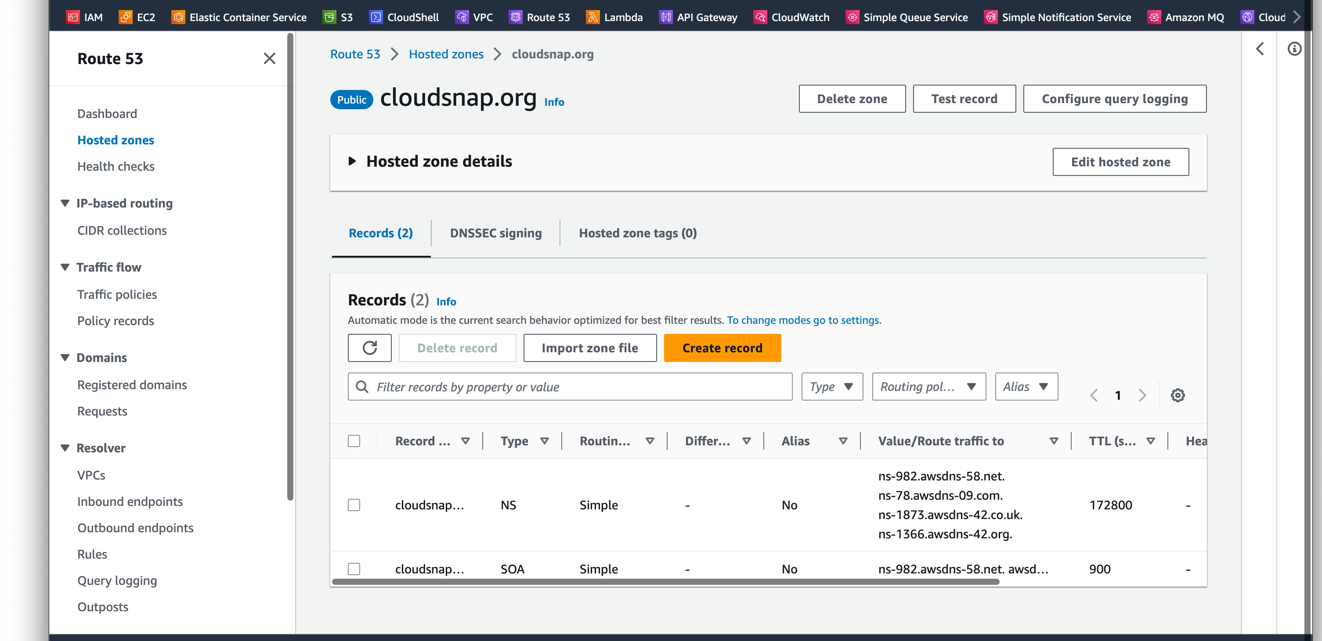The image size is (1322, 641).
Task: Open Elastic Container Service shortcut icon
Action: click(178, 17)
